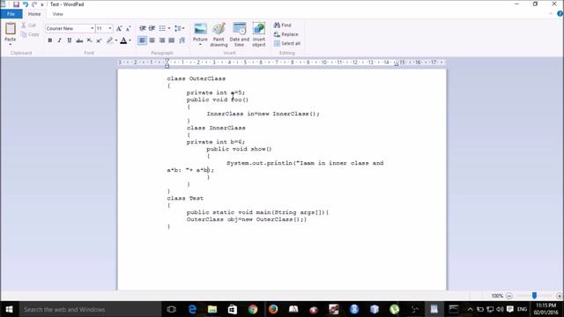Click the text "class OuterClass"
This screenshot has width=564, height=317.
196,78
